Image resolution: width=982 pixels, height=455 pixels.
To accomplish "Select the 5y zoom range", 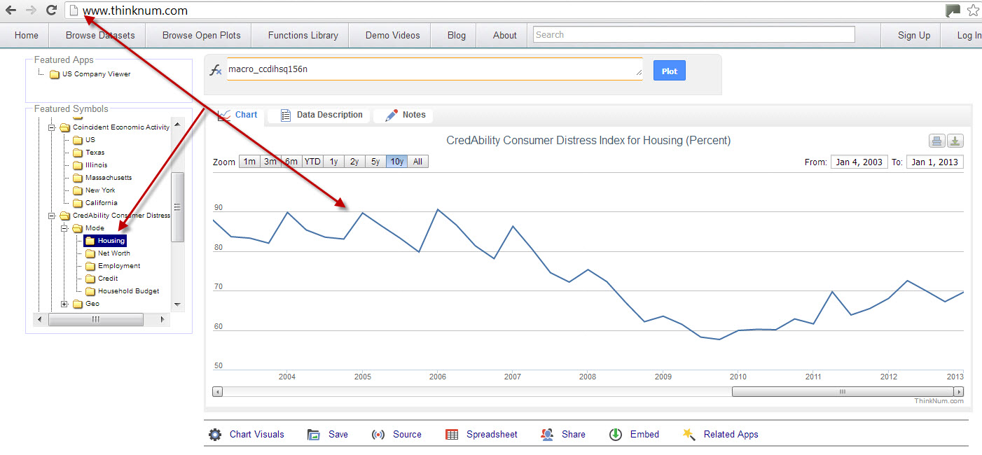I will tap(375, 162).
